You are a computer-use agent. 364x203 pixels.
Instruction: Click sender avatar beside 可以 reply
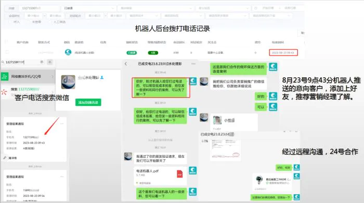click(273, 107)
